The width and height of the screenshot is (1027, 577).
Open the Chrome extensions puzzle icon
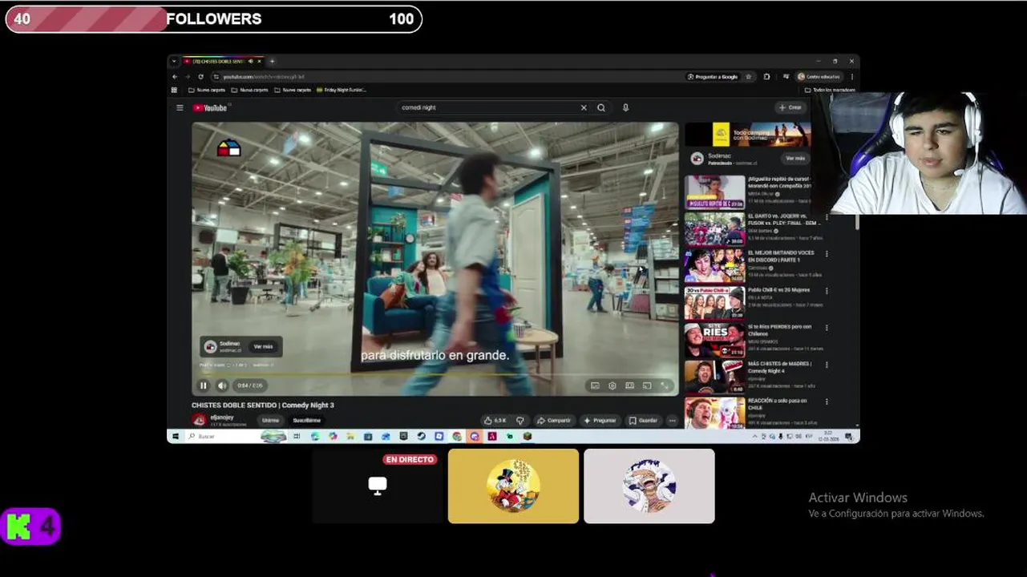pos(766,77)
